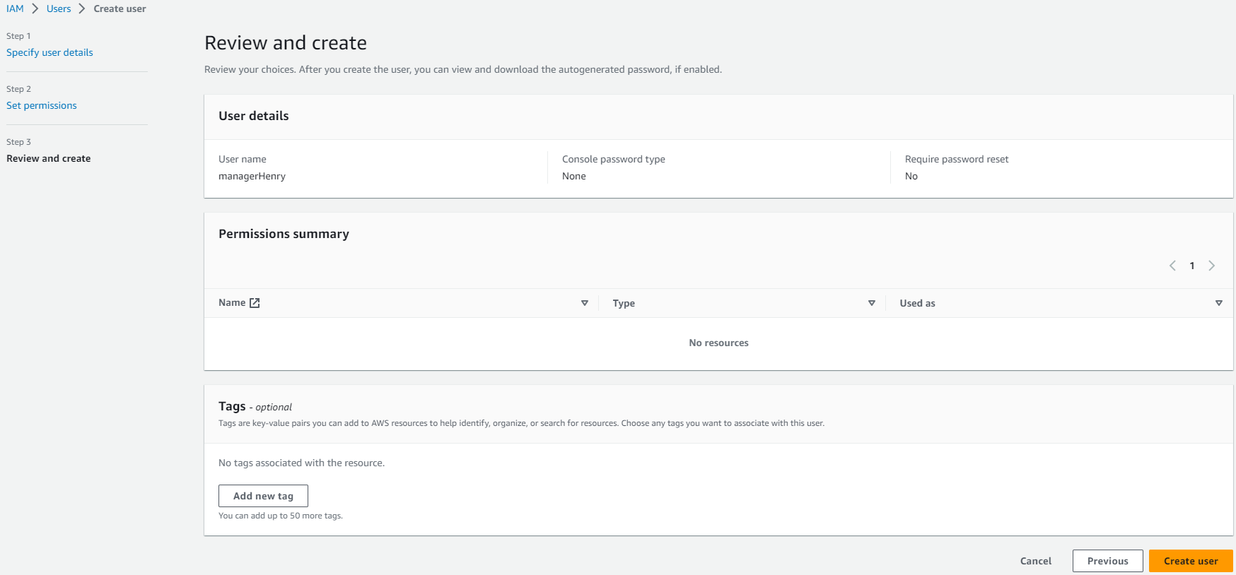Click the Used as column header text
This screenshot has height=575, width=1236.
point(917,303)
